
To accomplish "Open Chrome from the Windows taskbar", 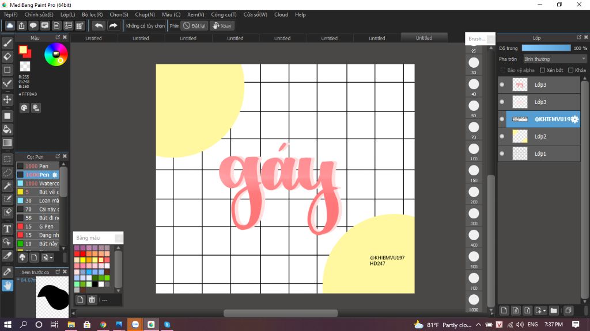I will 103,325.
